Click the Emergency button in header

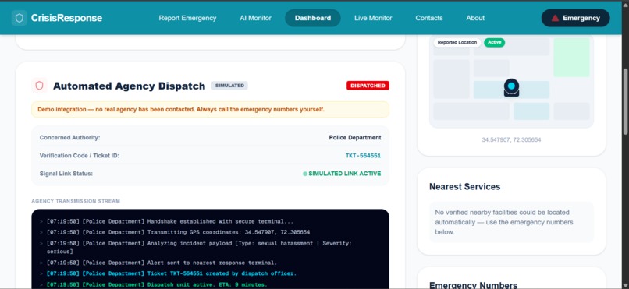click(576, 18)
